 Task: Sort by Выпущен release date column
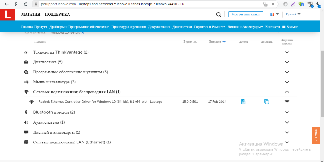click(217, 42)
